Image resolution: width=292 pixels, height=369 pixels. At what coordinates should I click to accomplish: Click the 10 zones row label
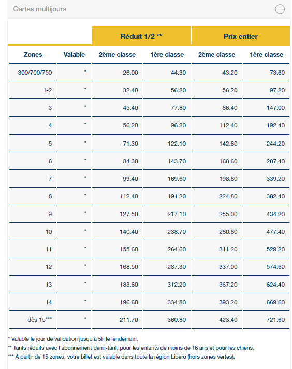pyautogui.click(x=49, y=232)
